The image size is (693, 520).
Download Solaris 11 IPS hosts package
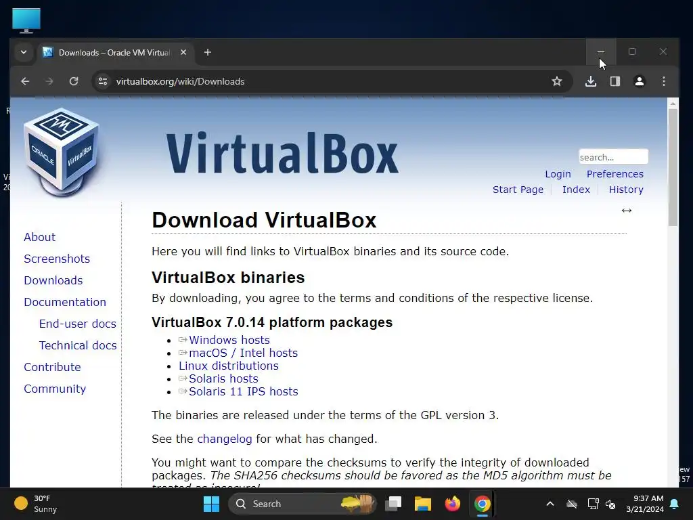coord(244,391)
